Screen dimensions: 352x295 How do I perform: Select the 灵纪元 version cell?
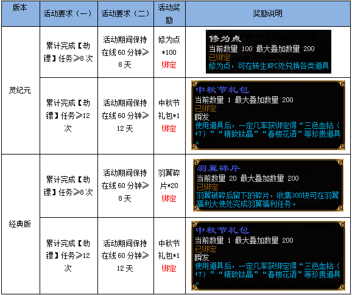point(21,91)
